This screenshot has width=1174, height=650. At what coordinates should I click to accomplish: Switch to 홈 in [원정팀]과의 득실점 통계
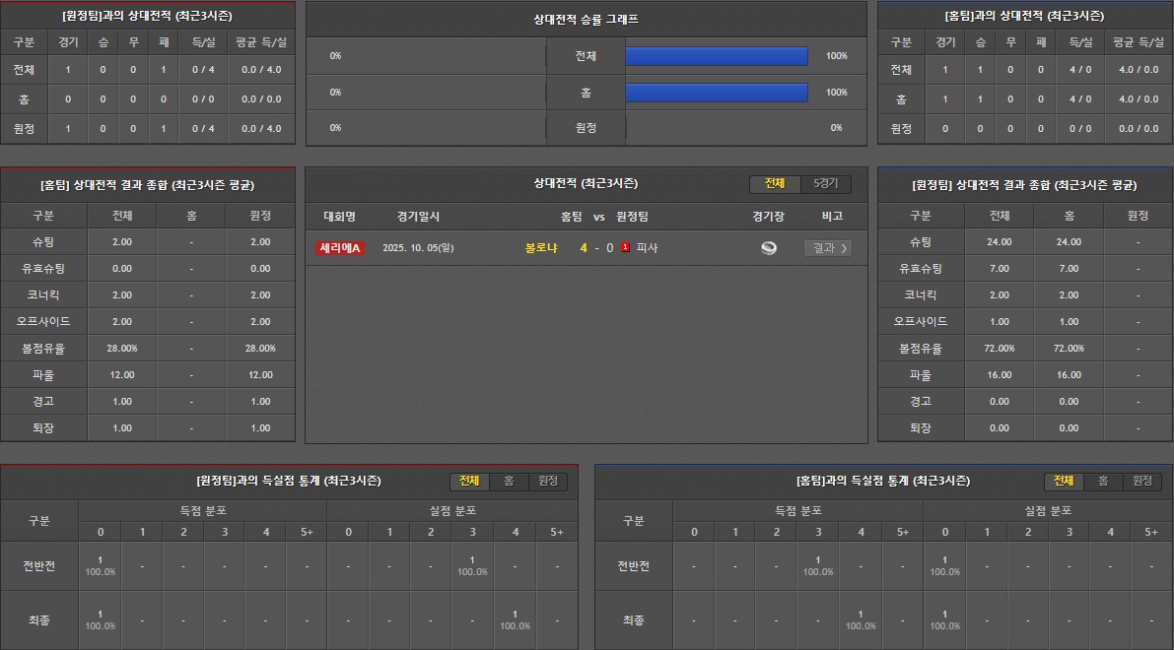pos(509,481)
